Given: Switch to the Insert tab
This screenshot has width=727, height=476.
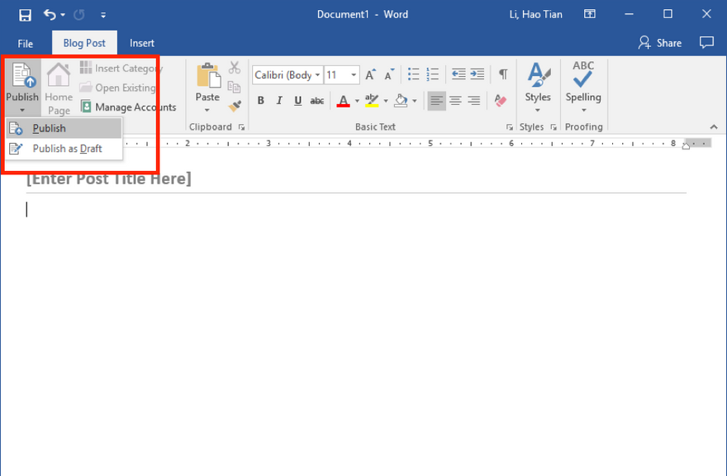Looking at the screenshot, I should pos(142,43).
